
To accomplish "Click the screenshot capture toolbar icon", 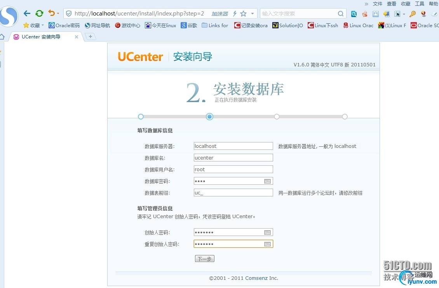I will coord(397,14).
